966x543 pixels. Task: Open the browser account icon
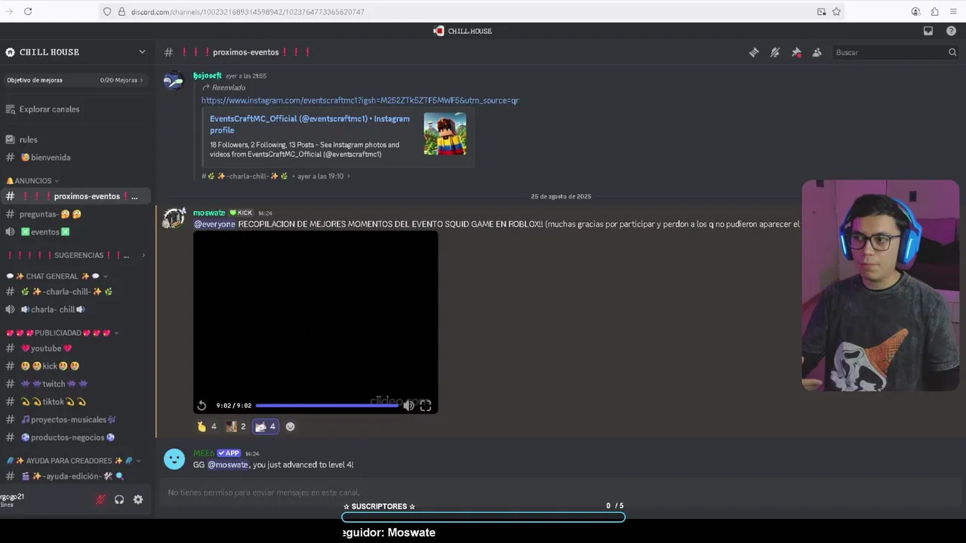click(915, 11)
